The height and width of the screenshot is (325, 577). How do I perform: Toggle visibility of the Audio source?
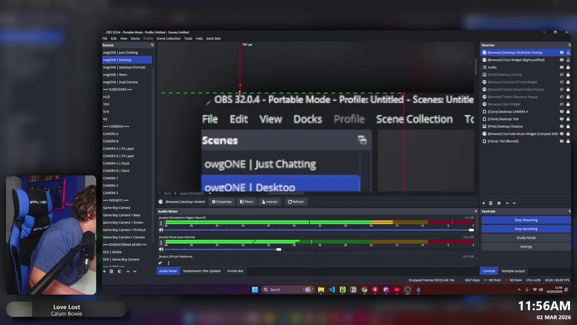tap(562, 67)
